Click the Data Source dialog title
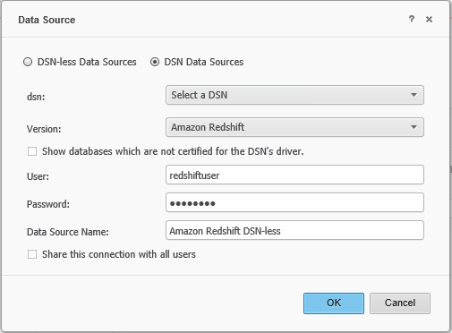Viewport: 452px width, 333px height. (x=47, y=20)
